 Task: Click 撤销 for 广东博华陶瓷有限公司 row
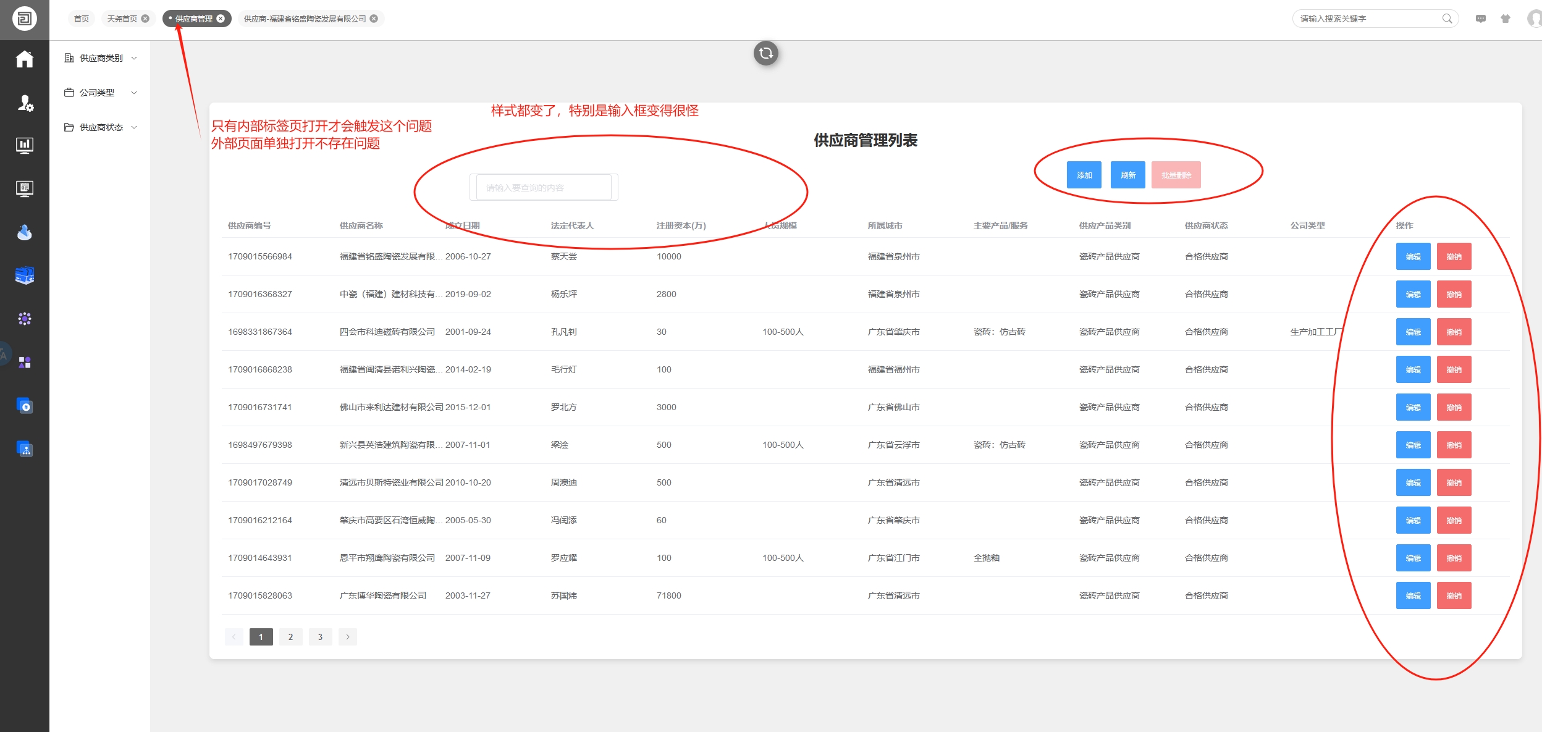[x=1454, y=595]
